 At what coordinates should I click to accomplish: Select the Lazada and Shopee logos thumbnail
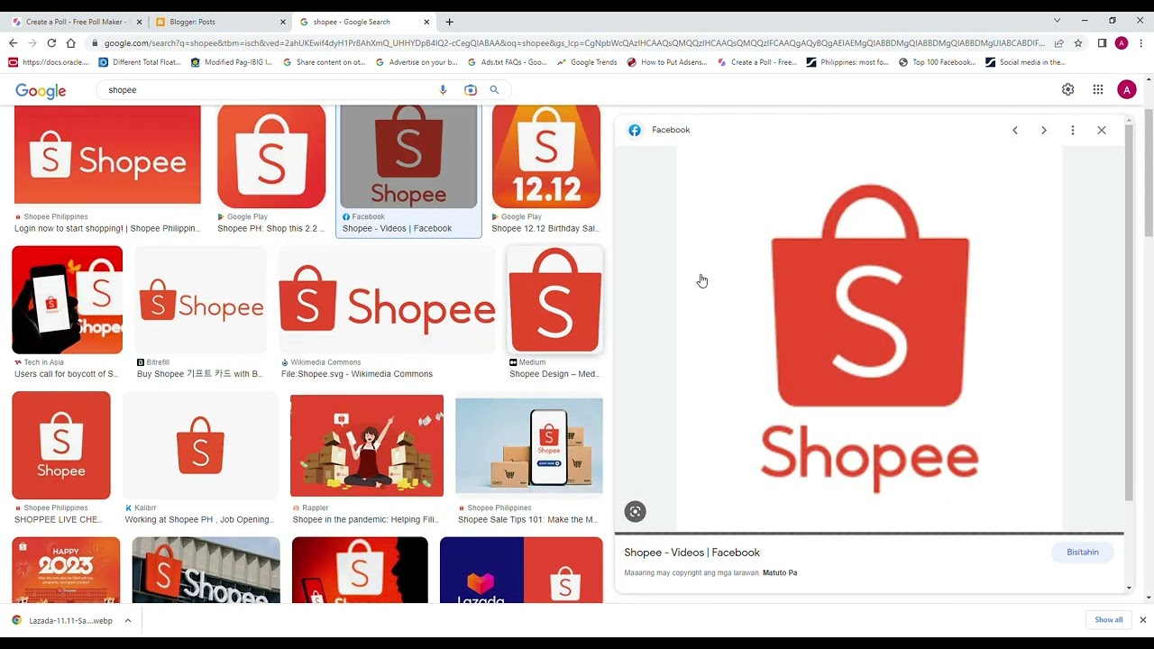(521, 571)
